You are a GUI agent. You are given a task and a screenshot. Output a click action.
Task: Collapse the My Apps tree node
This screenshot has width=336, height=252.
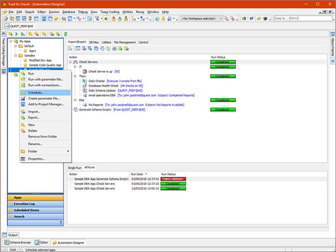pos(11,41)
